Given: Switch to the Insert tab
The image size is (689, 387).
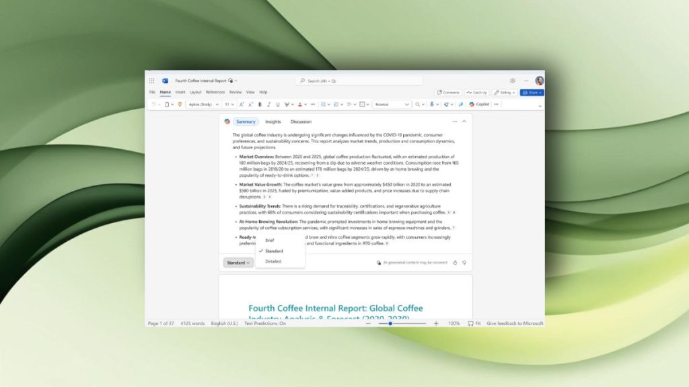Looking at the screenshot, I should [x=180, y=92].
